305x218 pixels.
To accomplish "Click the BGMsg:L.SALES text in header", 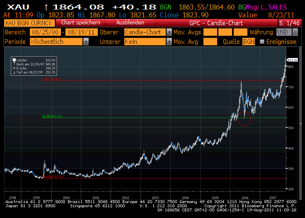I will [x=262, y=7].
